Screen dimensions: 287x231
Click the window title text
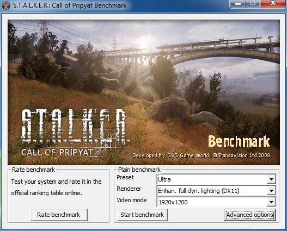pos(70,5)
